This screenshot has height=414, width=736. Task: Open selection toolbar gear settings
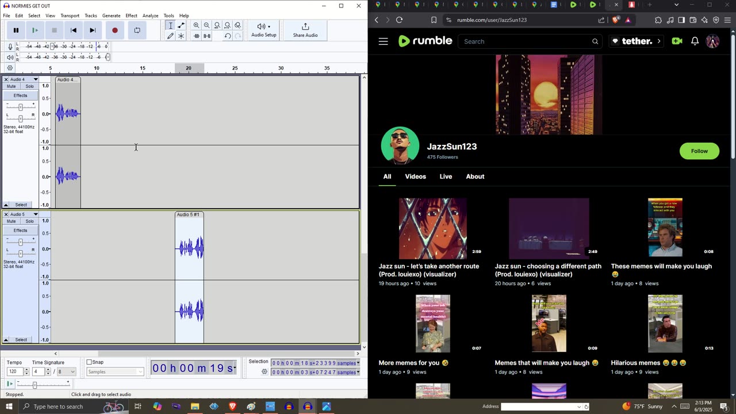point(264,372)
